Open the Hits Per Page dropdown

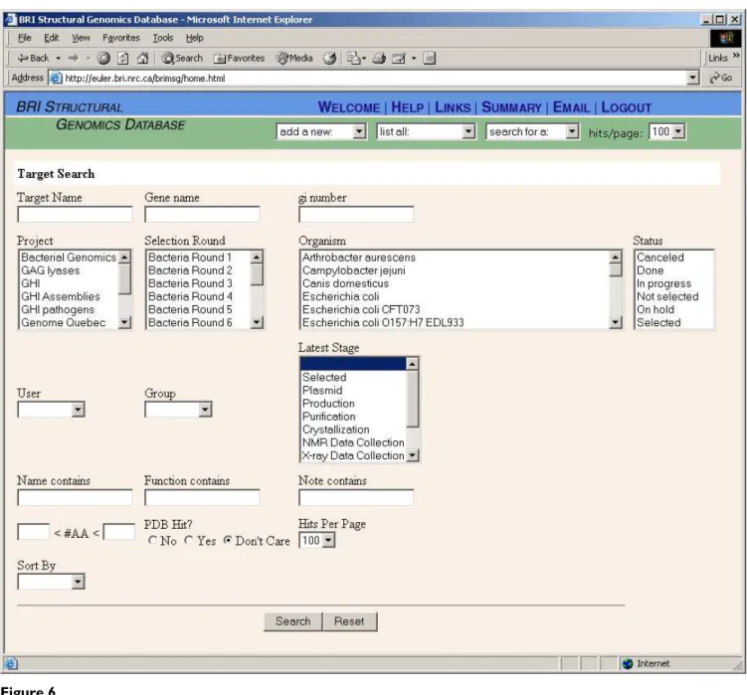tap(317, 540)
